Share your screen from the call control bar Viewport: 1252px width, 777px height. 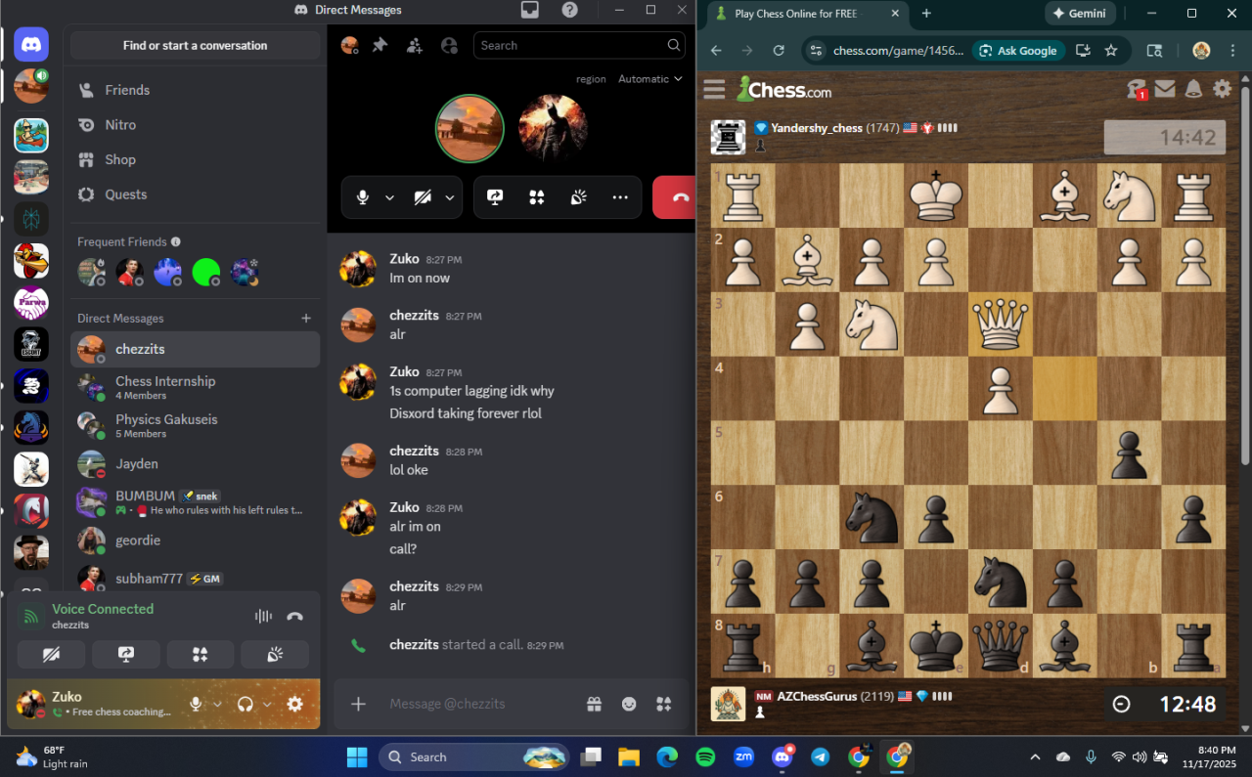tap(495, 197)
